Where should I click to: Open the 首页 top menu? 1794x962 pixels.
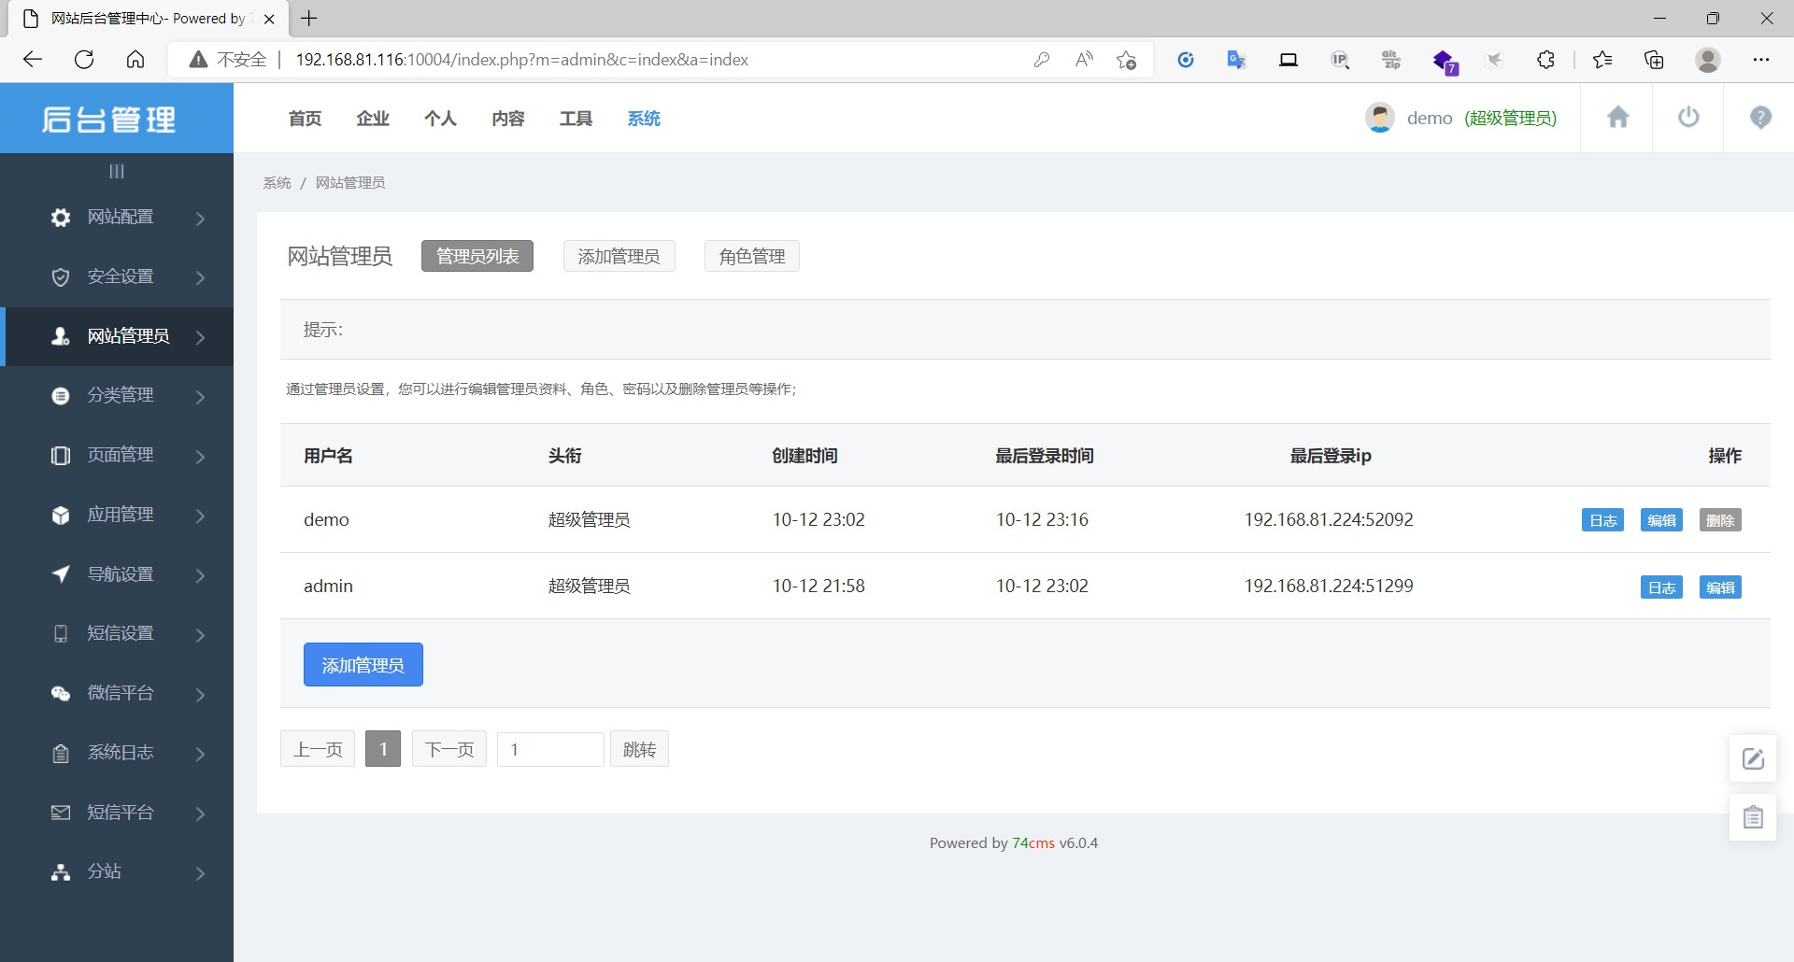tap(305, 119)
